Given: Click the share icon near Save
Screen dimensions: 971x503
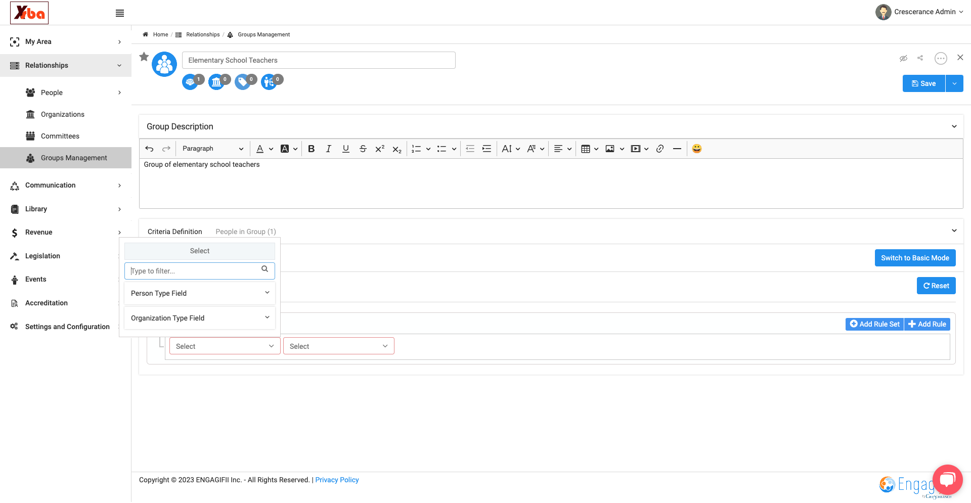Looking at the screenshot, I should (x=920, y=58).
